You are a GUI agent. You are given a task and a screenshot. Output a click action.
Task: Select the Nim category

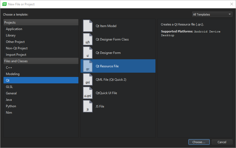[41, 113]
